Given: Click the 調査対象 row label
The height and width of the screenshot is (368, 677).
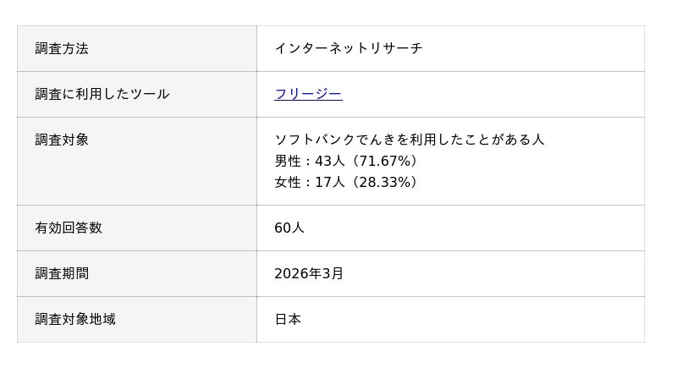Looking at the screenshot, I should coord(62,140).
